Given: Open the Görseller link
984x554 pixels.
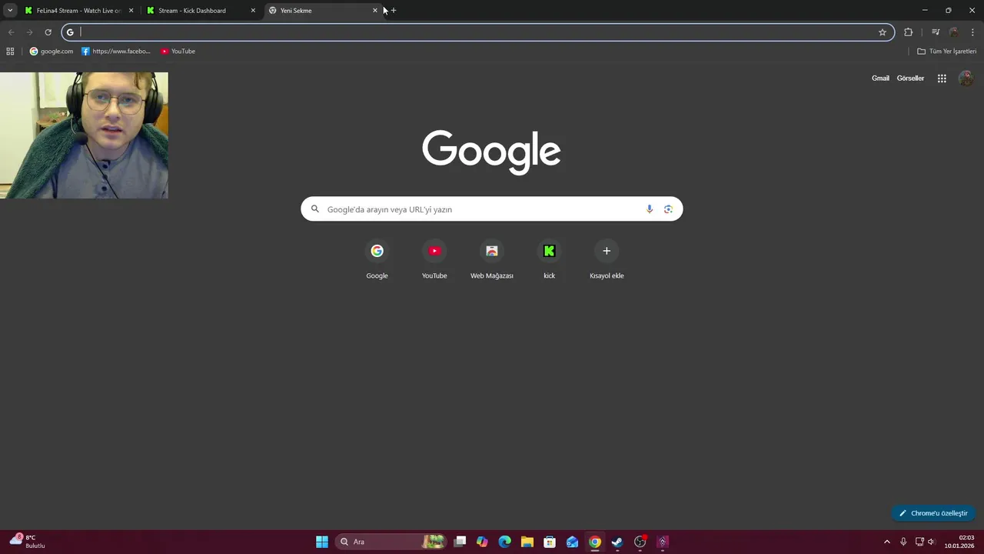Looking at the screenshot, I should tap(910, 78).
